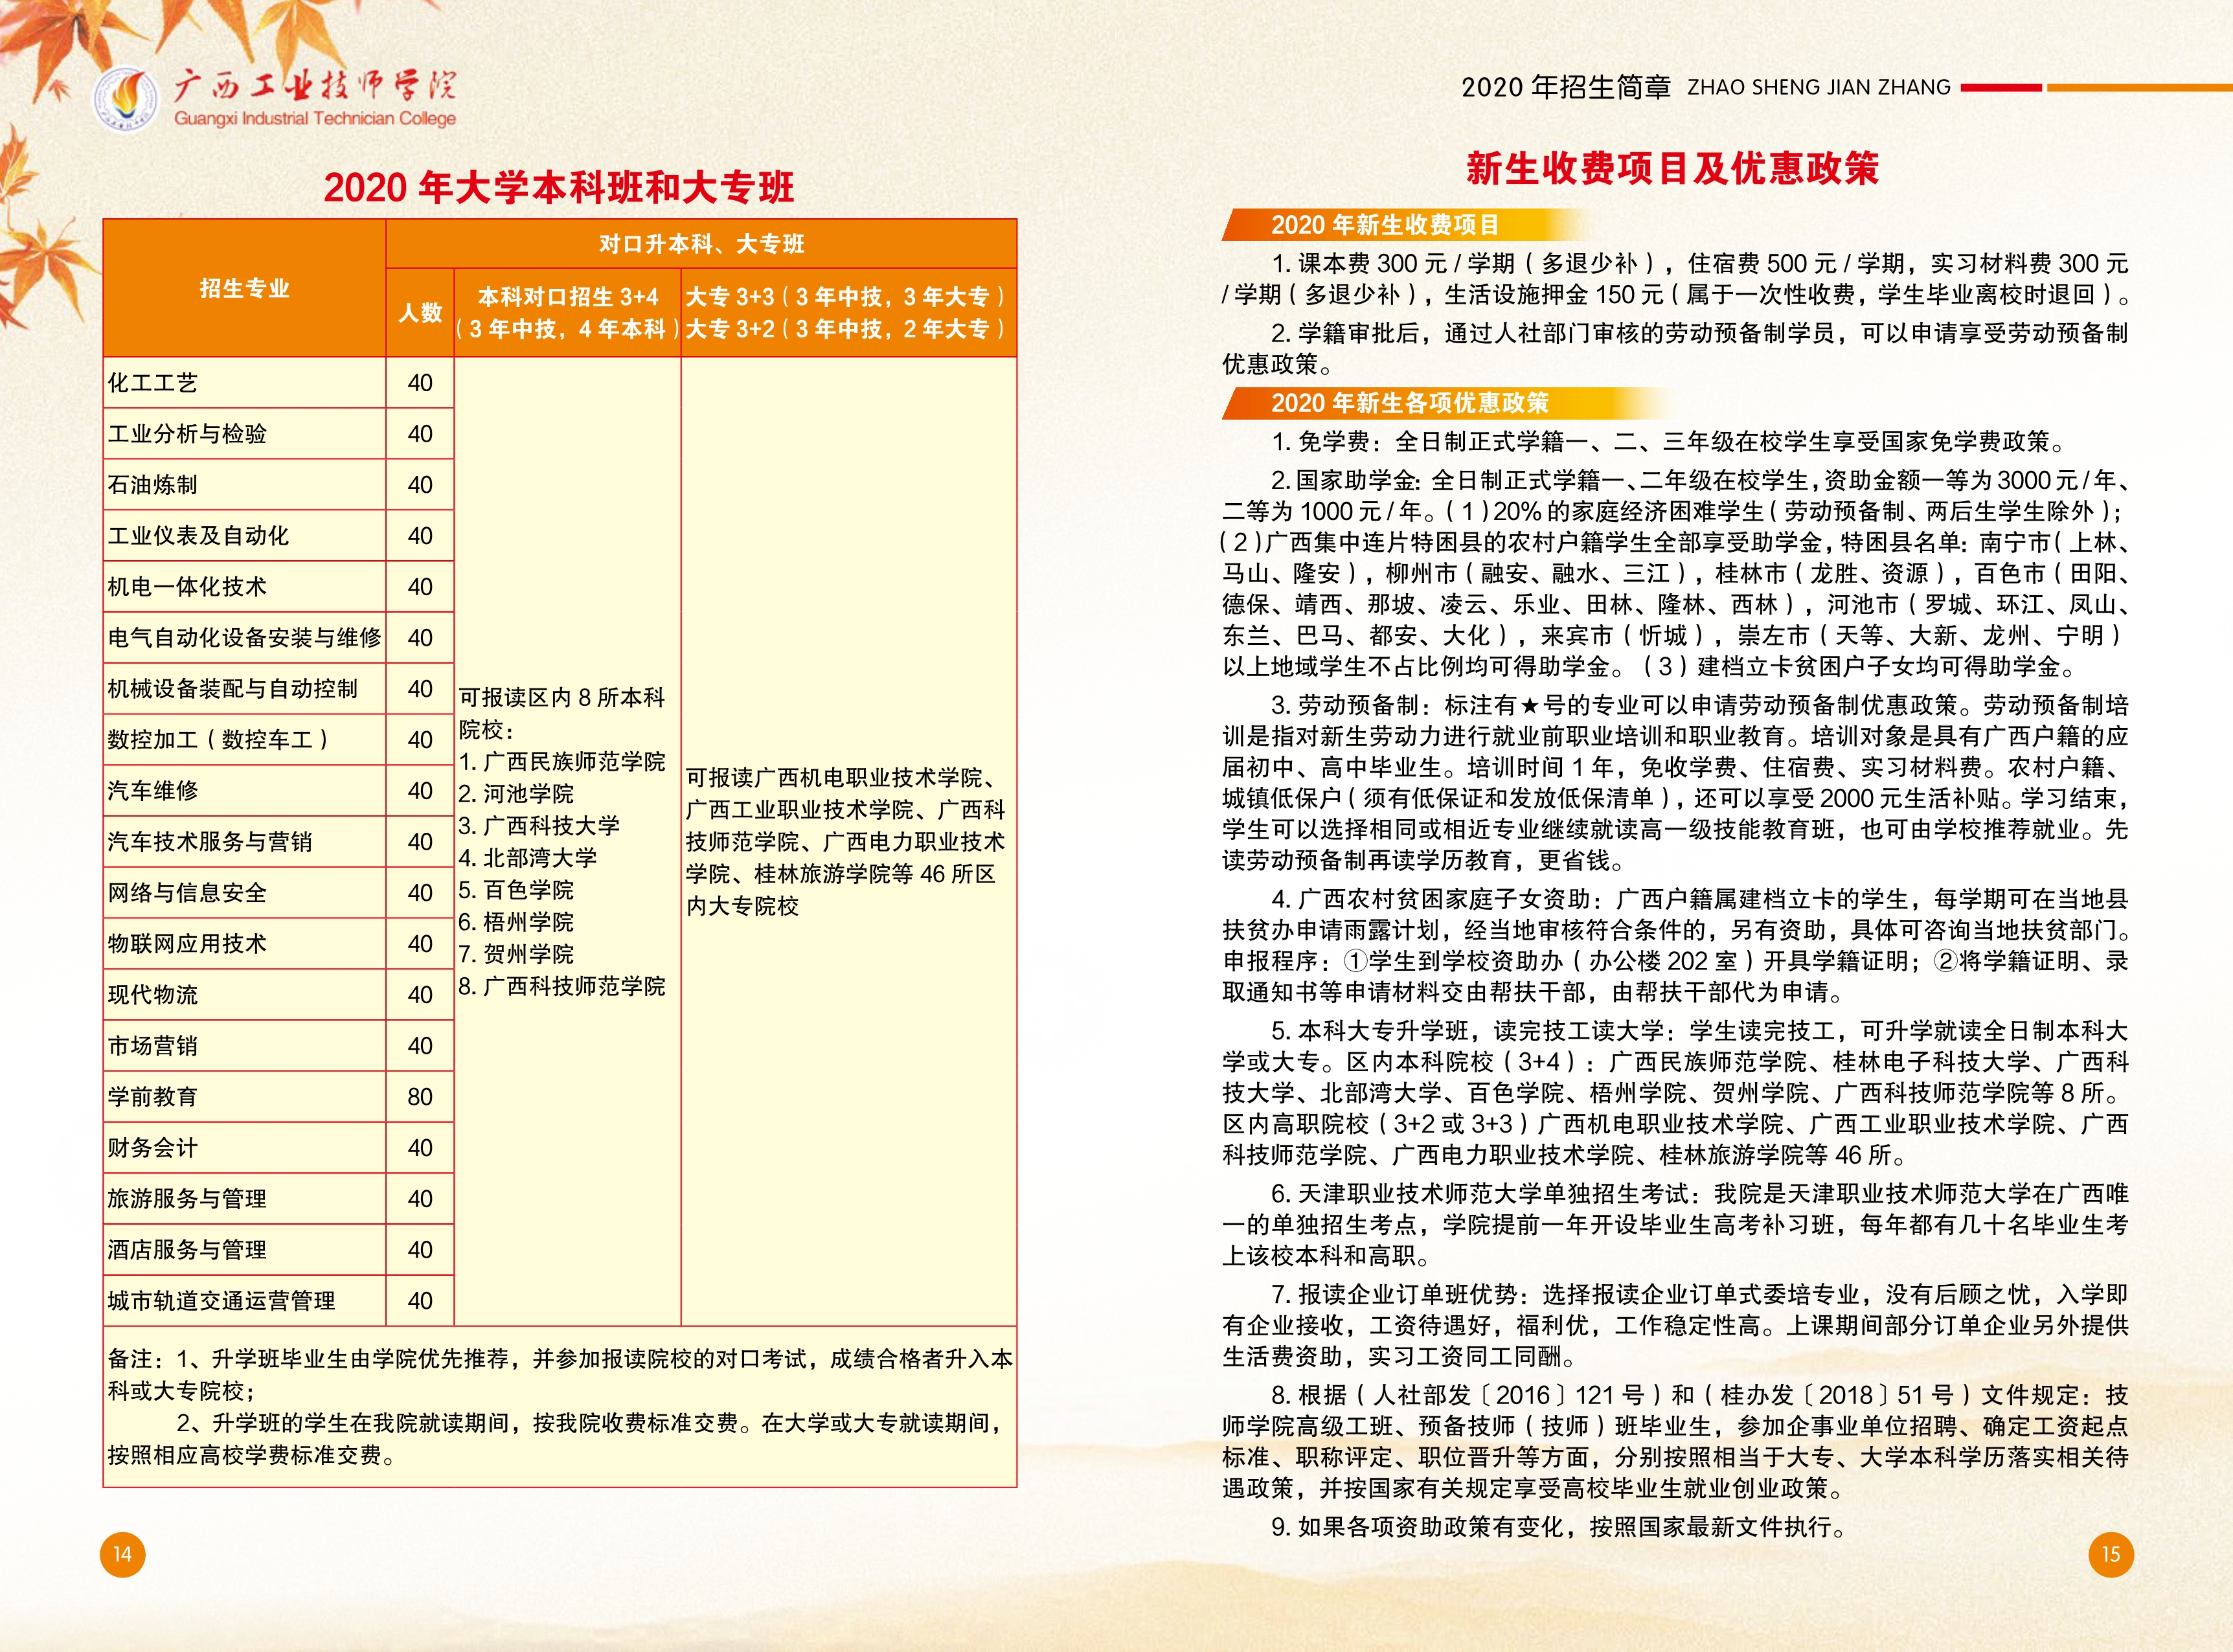Select the 城市轨道交通运营管理 row
Viewport: 2233px width, 1652px height.
tap(279, 1301)
